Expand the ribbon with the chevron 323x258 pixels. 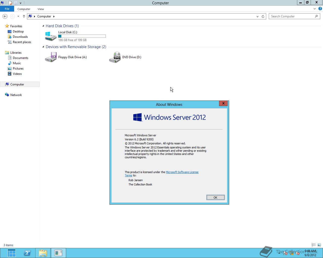pos(314,9)
